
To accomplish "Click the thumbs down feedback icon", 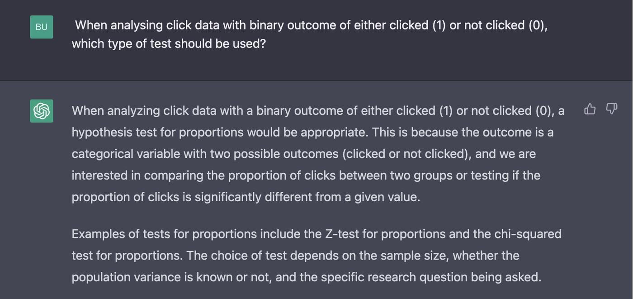I will click(611, 109).
